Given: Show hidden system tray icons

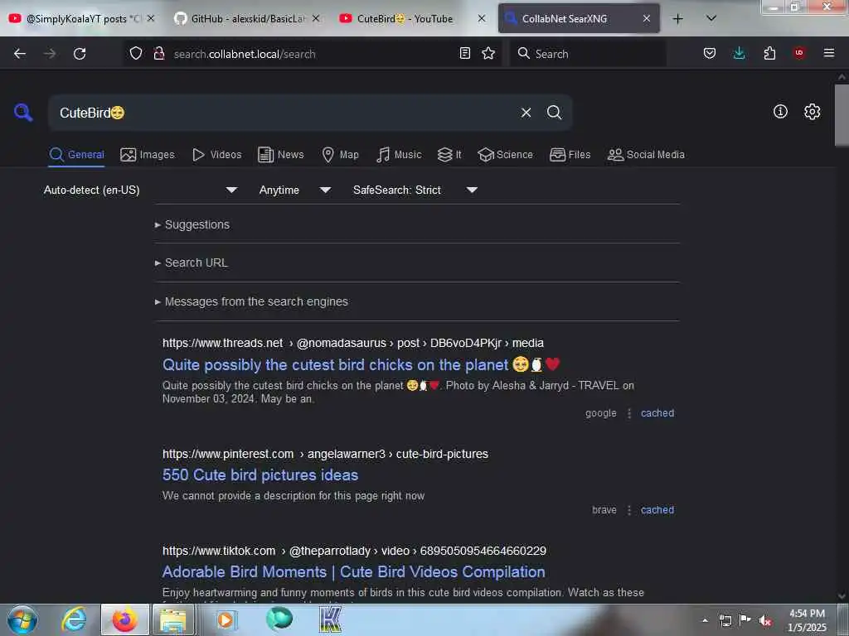Looking at the screenshot, I should [x=705, y=620].
